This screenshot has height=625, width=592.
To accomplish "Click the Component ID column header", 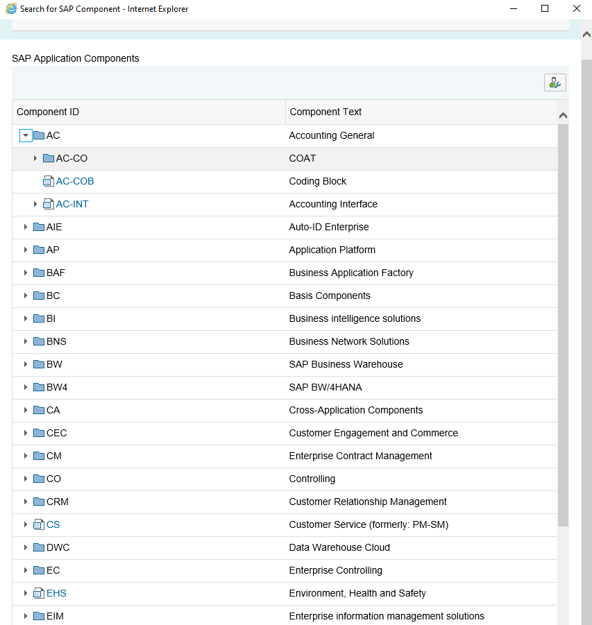I will [149, 112].
